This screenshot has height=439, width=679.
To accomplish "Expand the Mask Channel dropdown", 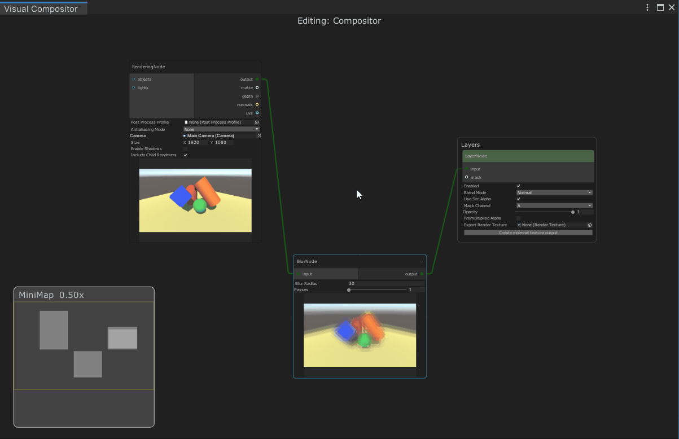I will click(x=554, y=205).
